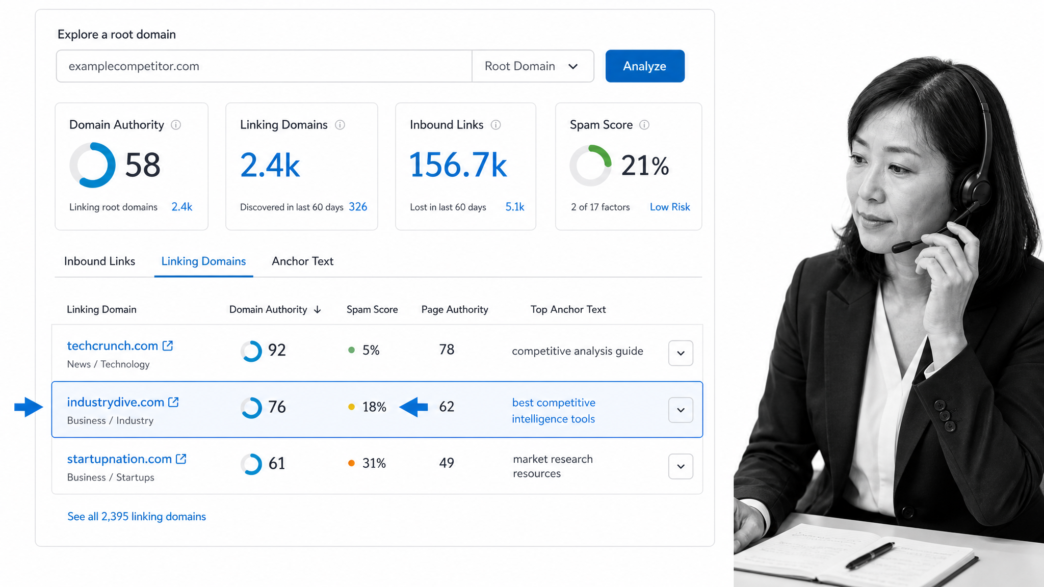This screenshot has width=1044, height=587.
Task: Click the 5.1k lost links value
Action: (515, 207)
